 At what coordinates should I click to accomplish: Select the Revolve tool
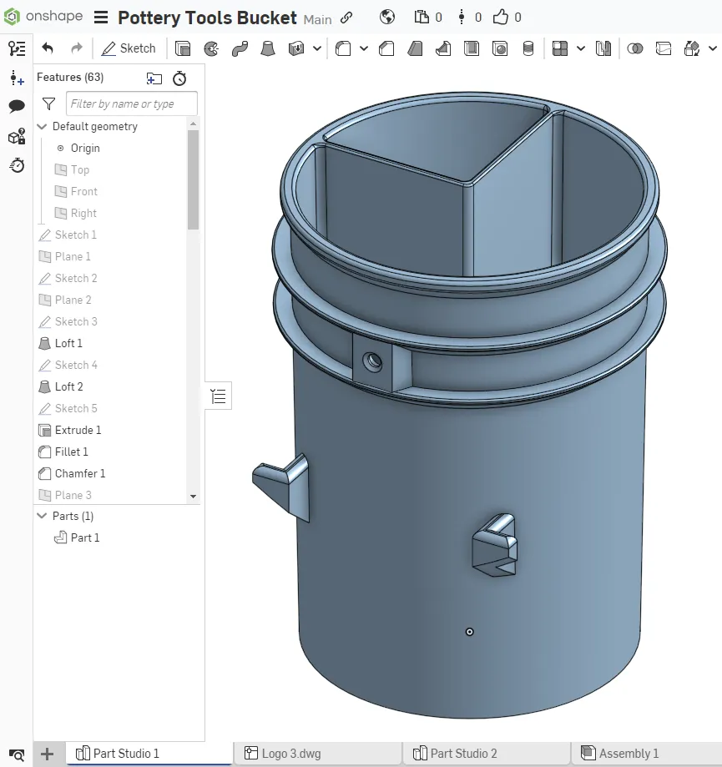[211, 48]
